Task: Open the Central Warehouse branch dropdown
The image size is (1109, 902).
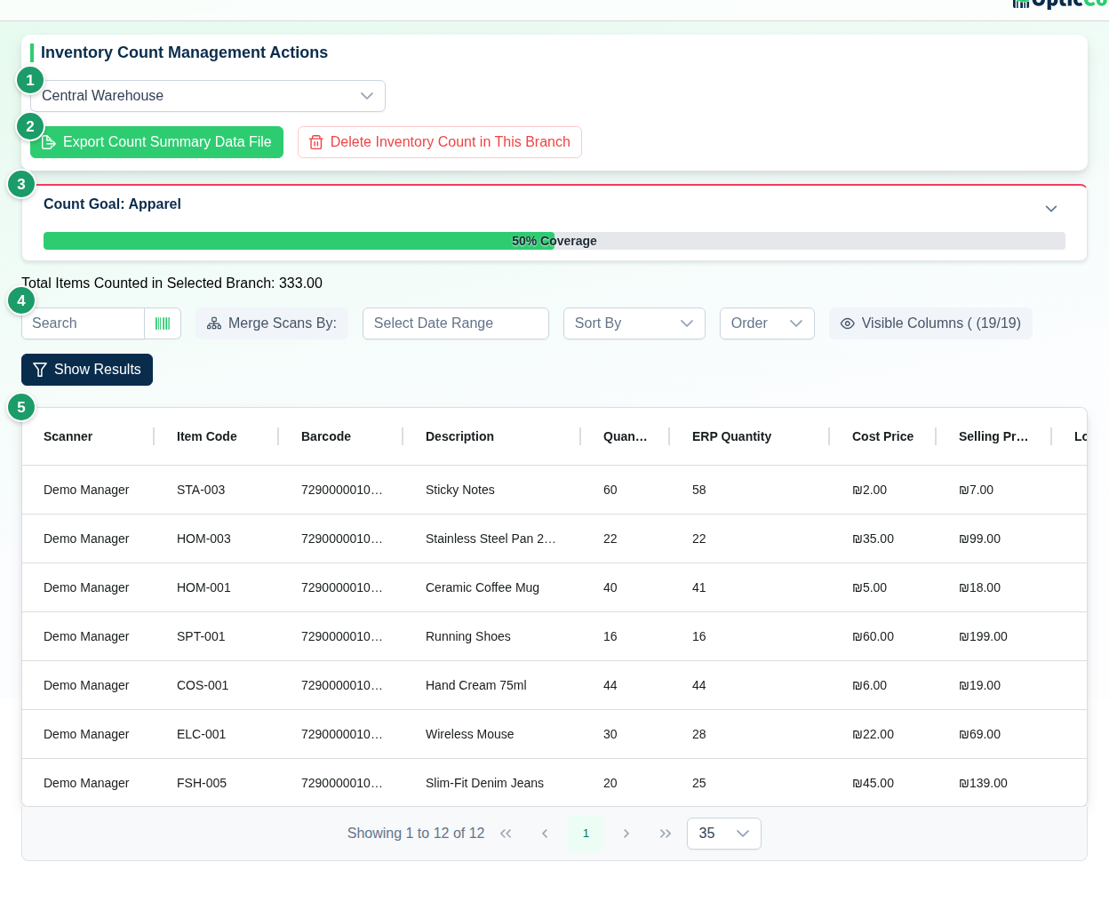Action: pyautogui.click(x=208, y=96)
